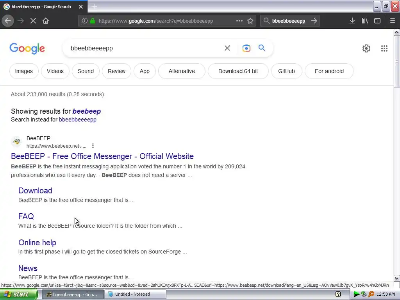Go back with the browser back arrow
This screenshot has width=400, height=300.
[x=8, y=21]
